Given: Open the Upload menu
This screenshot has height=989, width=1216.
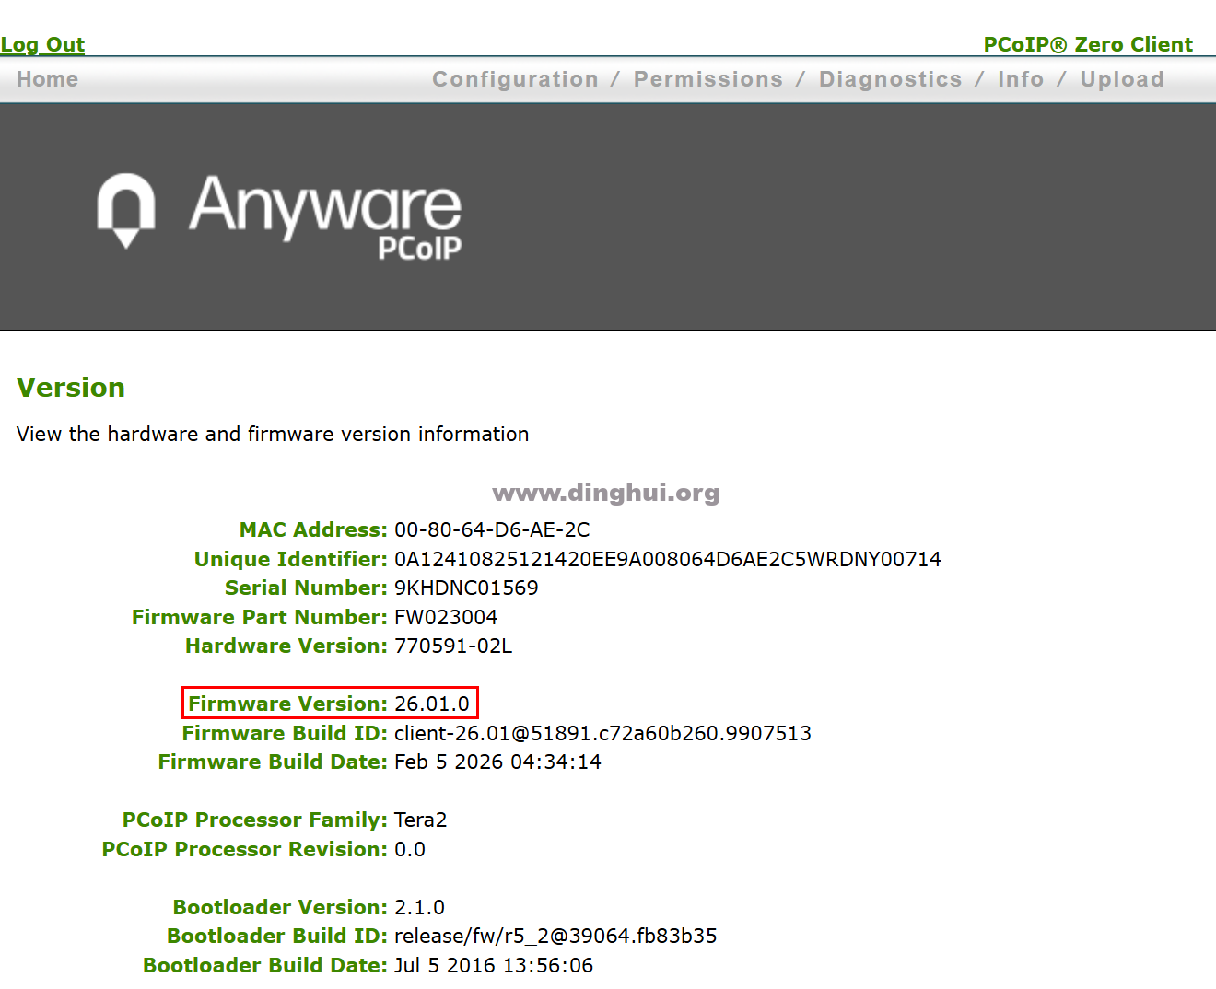Looking at the screenshot, I should pyautogui.click(x=1121, y=79).
